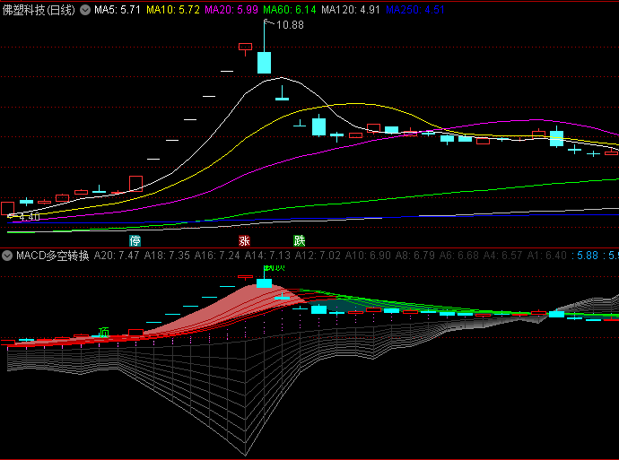Click the A10: 6.90 indicator value
This screenshot has width=619, height=460.
click(x=368, y=256)
